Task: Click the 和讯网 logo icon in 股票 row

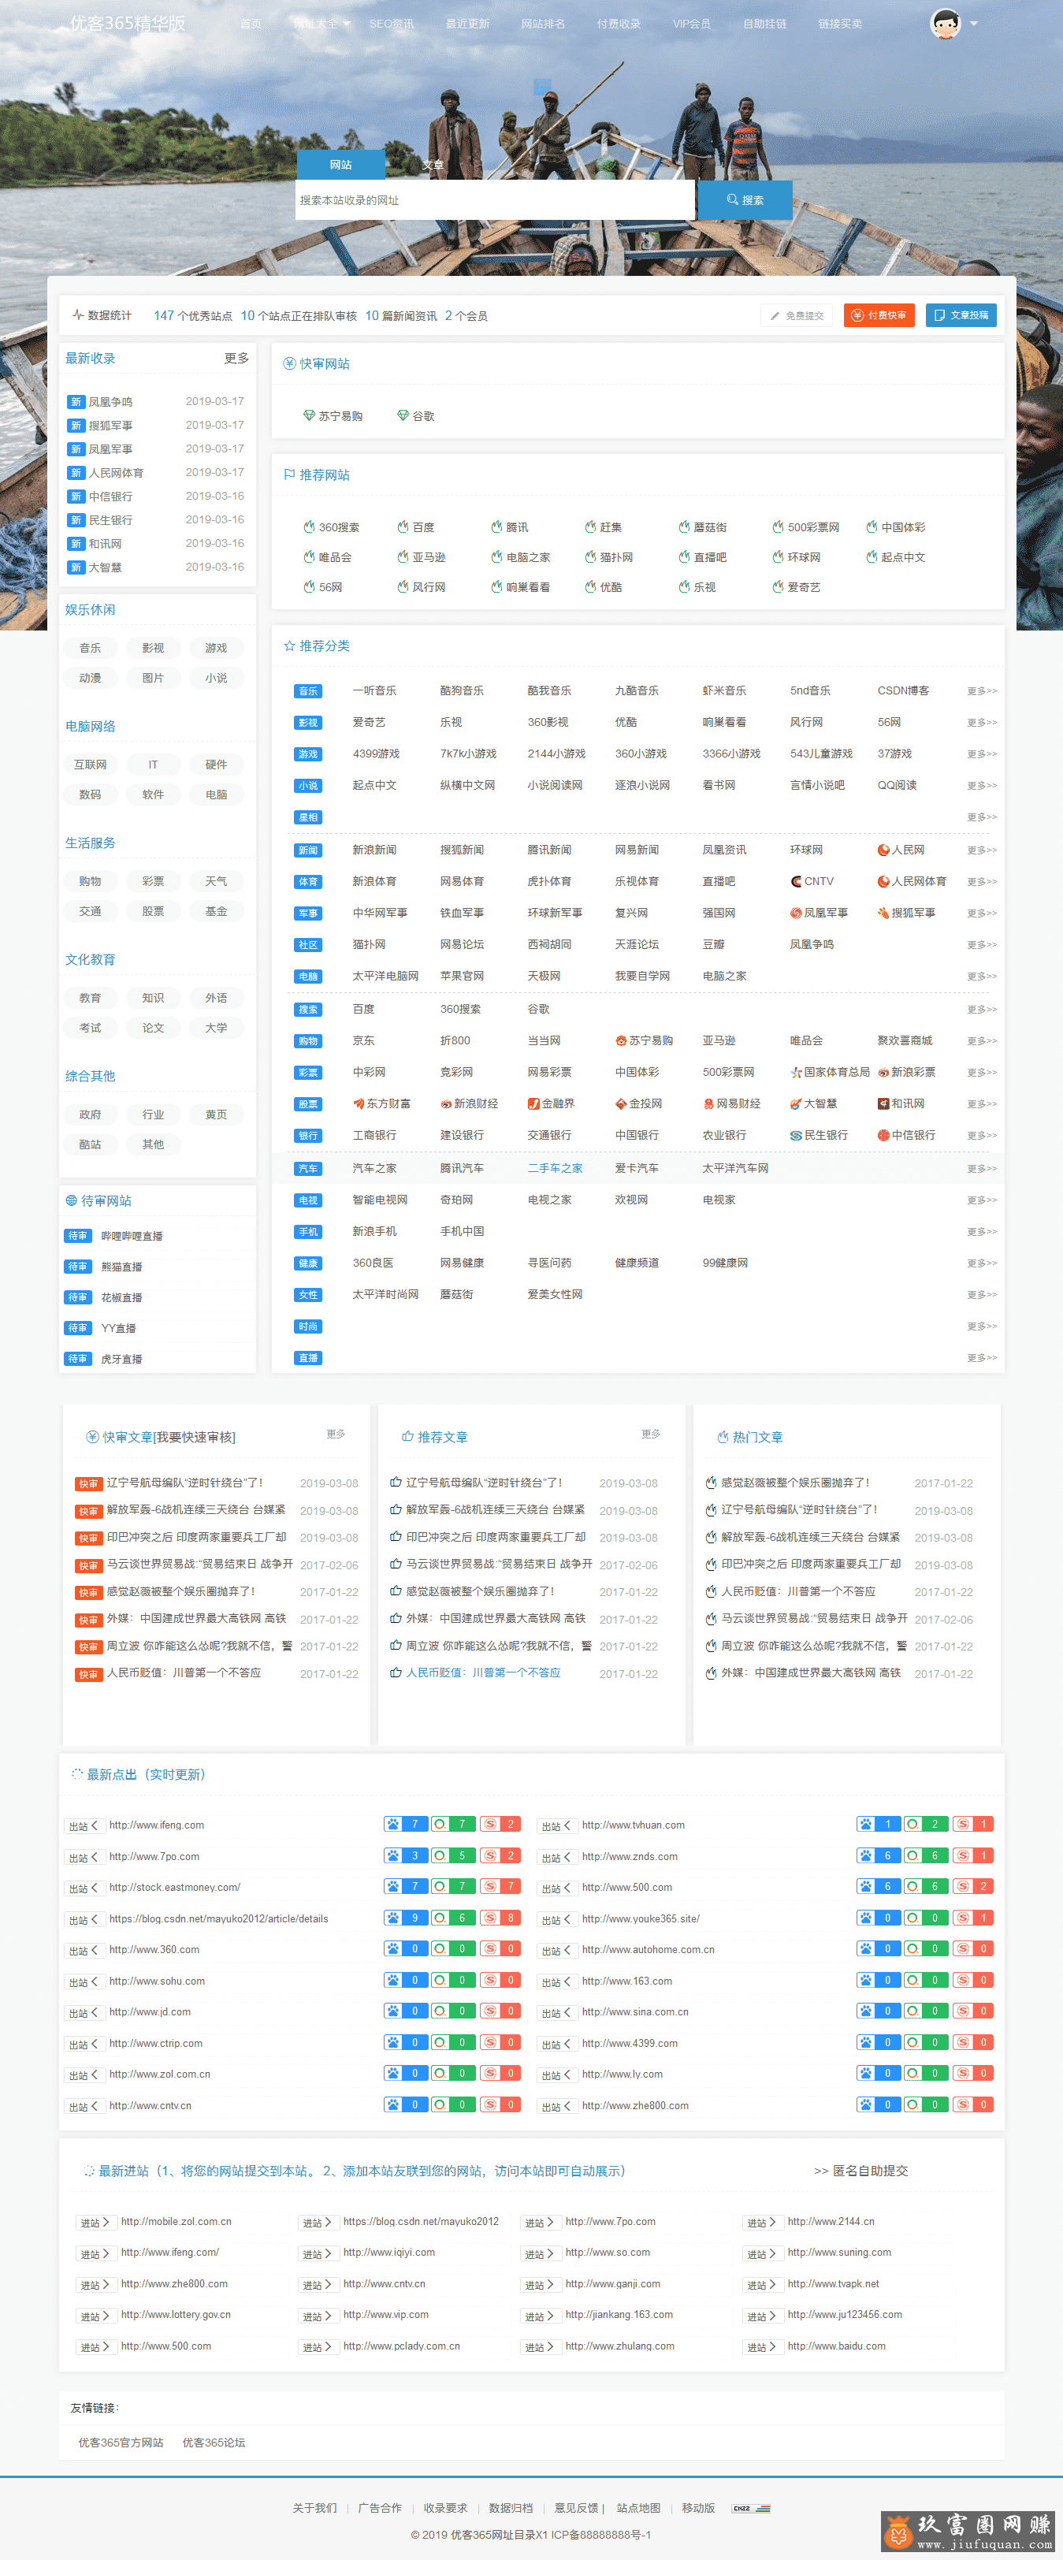Action: tap(883, 1103)
